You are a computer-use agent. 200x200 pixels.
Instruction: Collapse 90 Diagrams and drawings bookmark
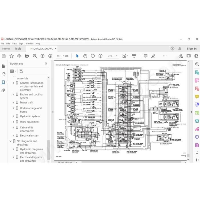(x=11, y=141)
